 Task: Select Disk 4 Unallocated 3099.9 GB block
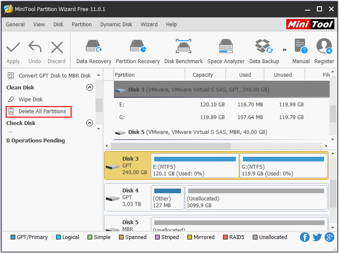(256, 197)
